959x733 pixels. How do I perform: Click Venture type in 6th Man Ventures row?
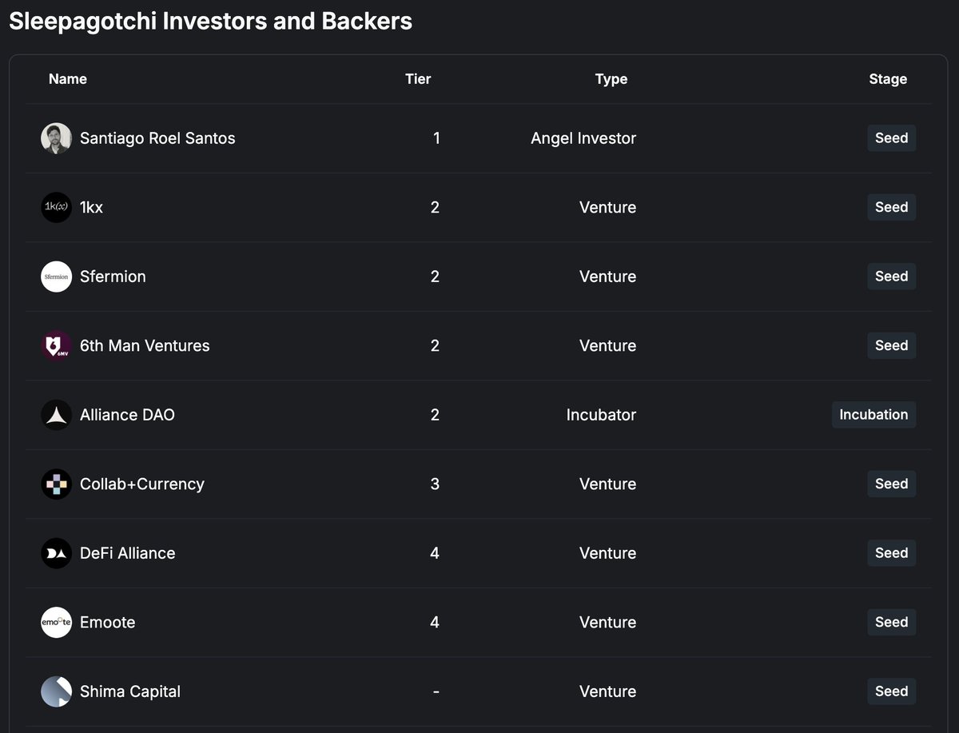[x=608, y=346]
